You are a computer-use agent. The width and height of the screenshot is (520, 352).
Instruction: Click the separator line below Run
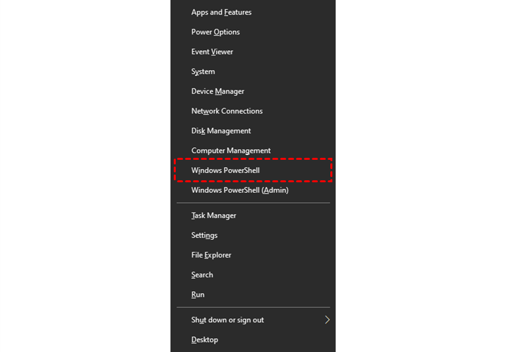[x=253, y=308]
